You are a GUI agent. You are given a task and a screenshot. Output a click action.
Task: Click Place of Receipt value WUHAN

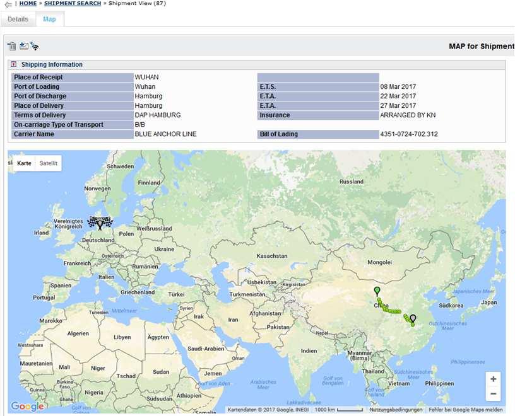(x=146, y=77)
